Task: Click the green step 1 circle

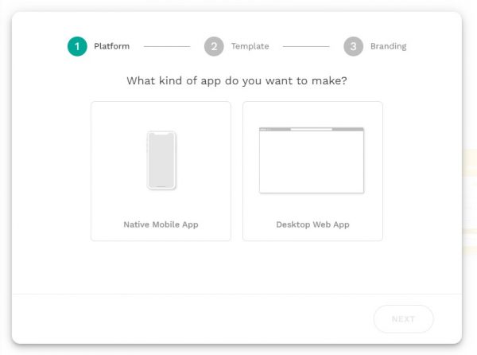Action: click(x=77, y=46)
